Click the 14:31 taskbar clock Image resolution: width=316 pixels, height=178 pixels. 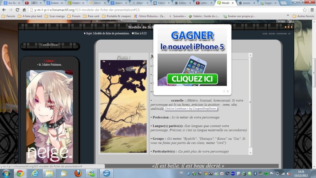pyautogui.click(x=301, y=172)
